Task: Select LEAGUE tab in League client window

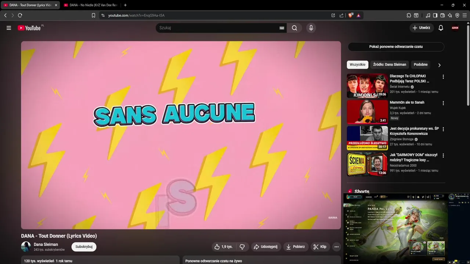Action: pos(368,197)
